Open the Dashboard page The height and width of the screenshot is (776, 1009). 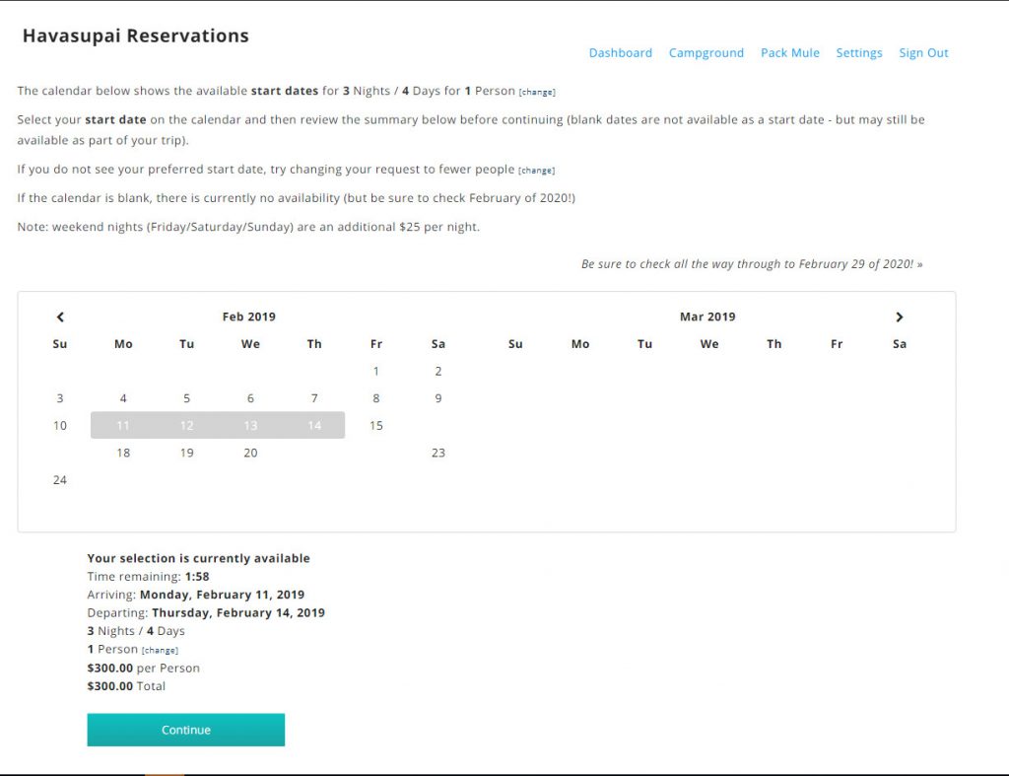(621, 53)
